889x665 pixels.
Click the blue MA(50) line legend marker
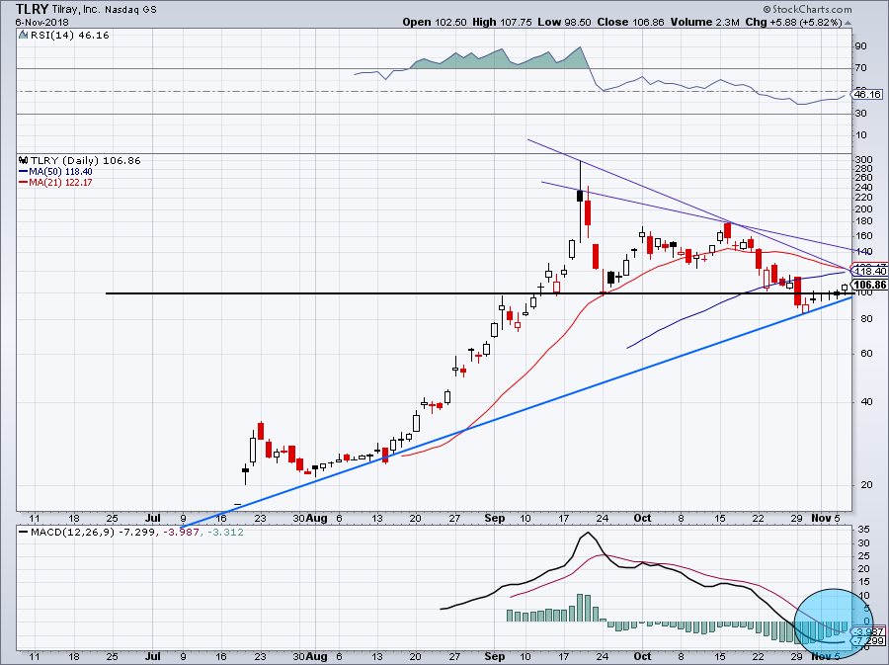coord(23,171)
